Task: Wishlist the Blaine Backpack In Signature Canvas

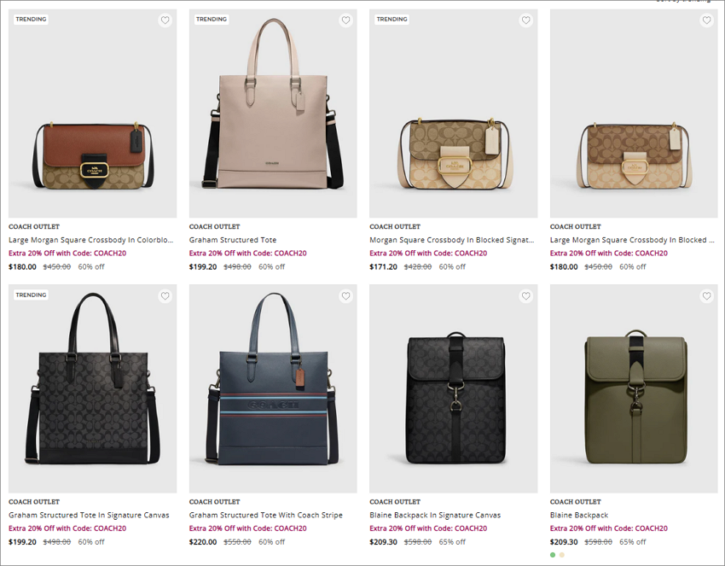Action: pos(525,296)
